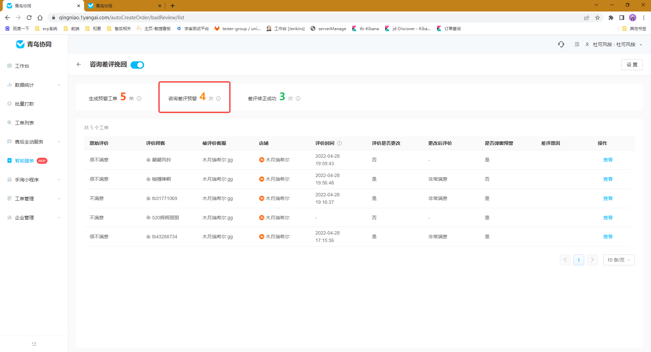This screenshot has height=352, width=651.
Task: Open tester-group GitLab bookmark
Action: pos(238,29)
